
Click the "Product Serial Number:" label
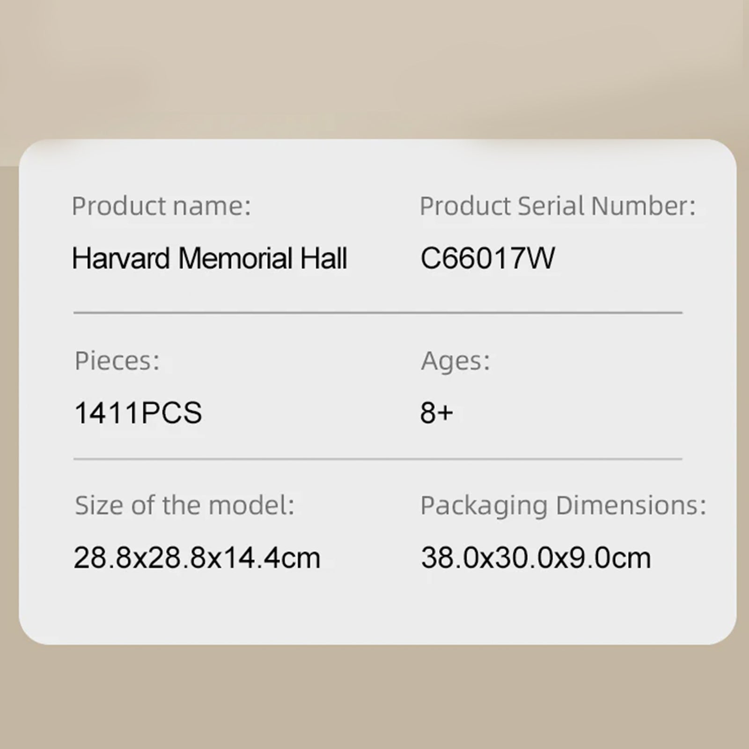558,206
